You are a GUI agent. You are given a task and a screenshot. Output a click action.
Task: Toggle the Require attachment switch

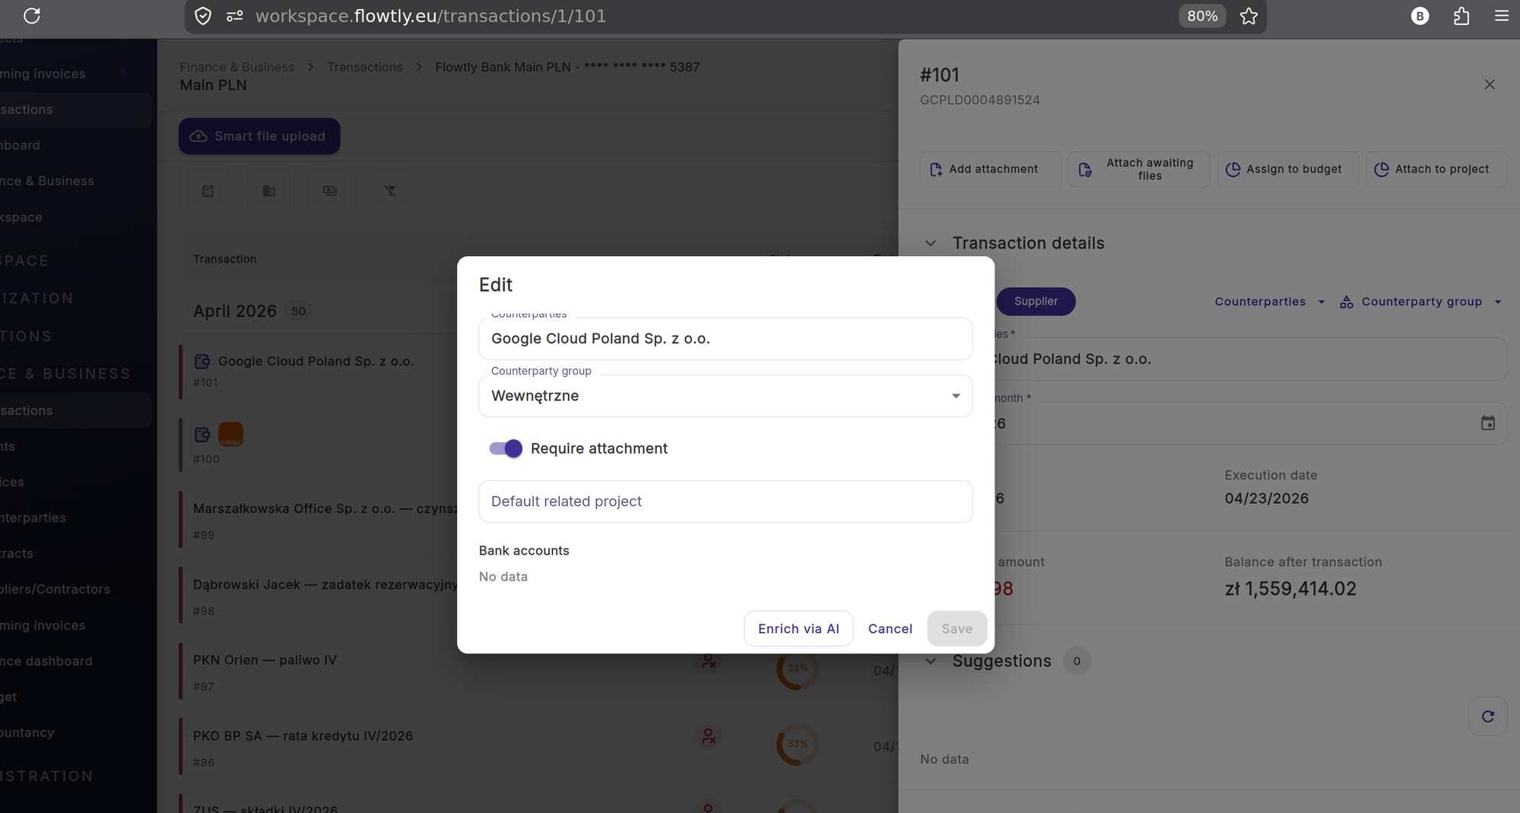(x=506, y=448)
